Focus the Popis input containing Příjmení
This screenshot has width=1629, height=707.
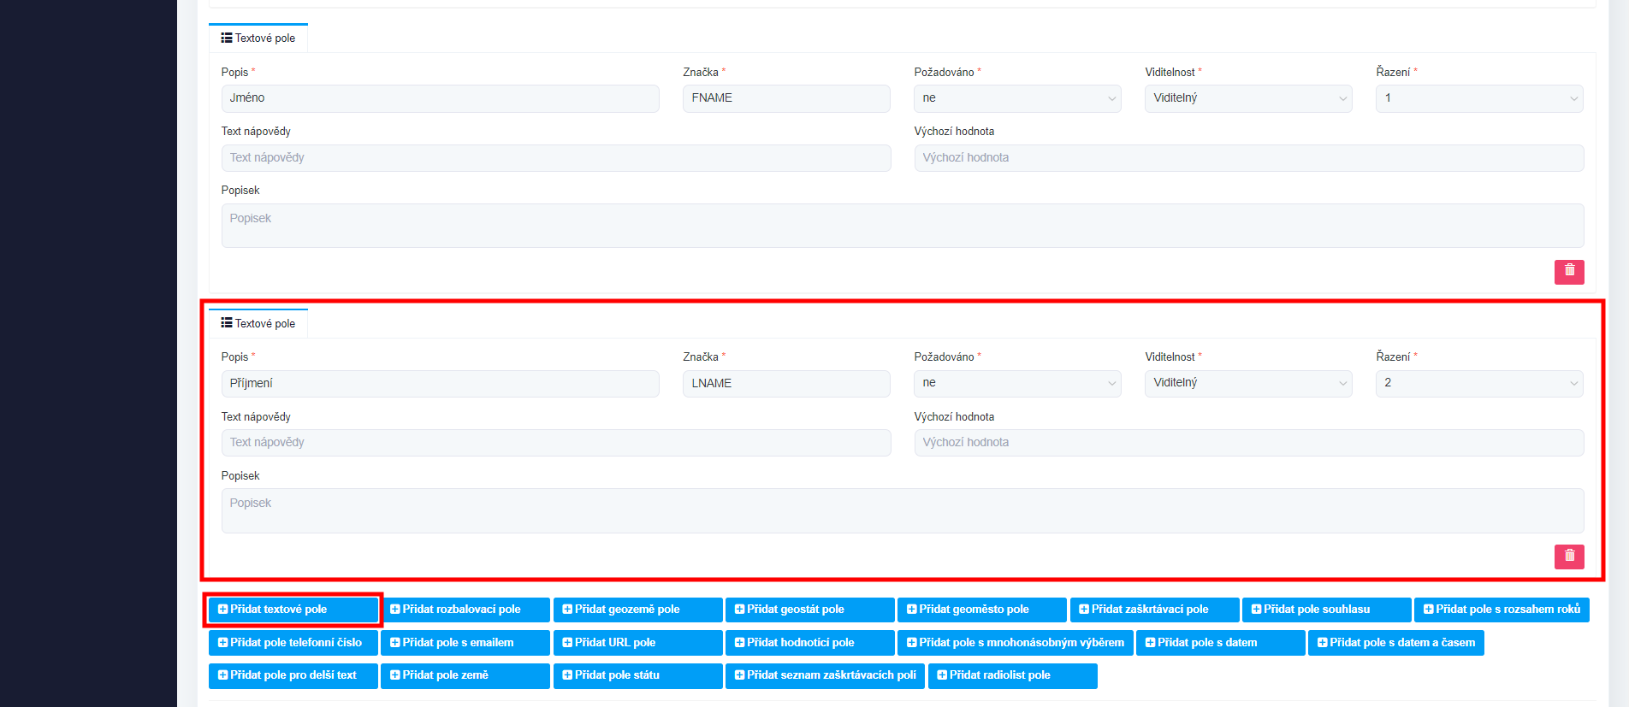point(440,384)
